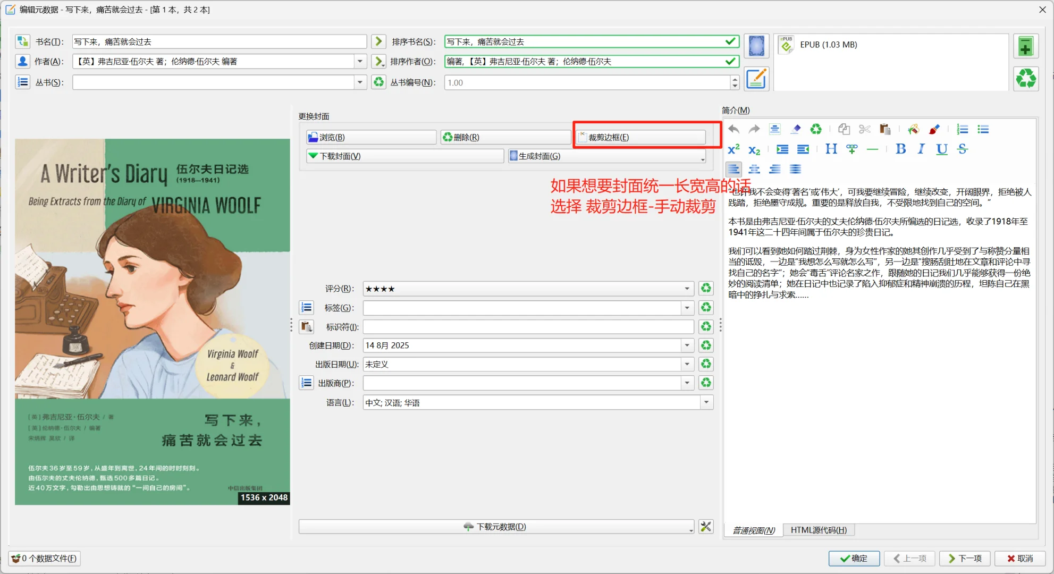Click the paste clipboard icon
The image size is (1054, 574).
tap(885, 129)
